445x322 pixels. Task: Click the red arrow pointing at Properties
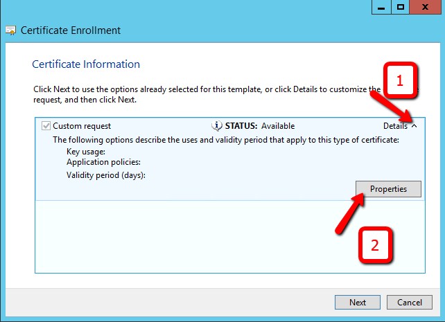click(x=350, y=212)
